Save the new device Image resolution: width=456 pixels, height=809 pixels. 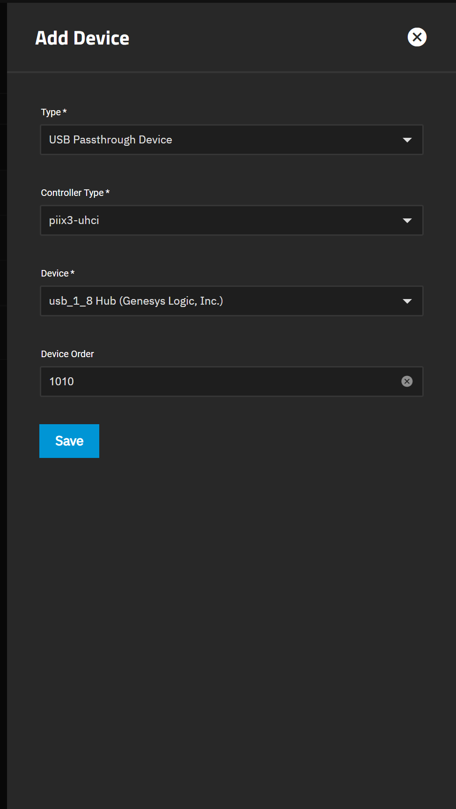[x=69, y=441]
